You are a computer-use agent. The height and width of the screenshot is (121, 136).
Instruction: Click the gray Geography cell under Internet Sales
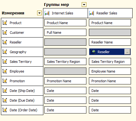65,52
